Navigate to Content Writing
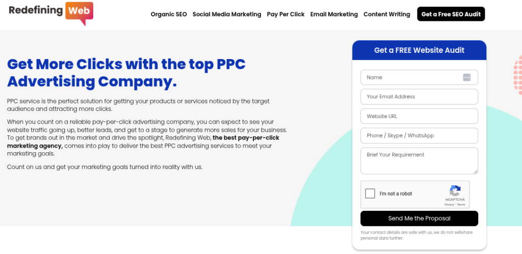 [x=386, y=14]
